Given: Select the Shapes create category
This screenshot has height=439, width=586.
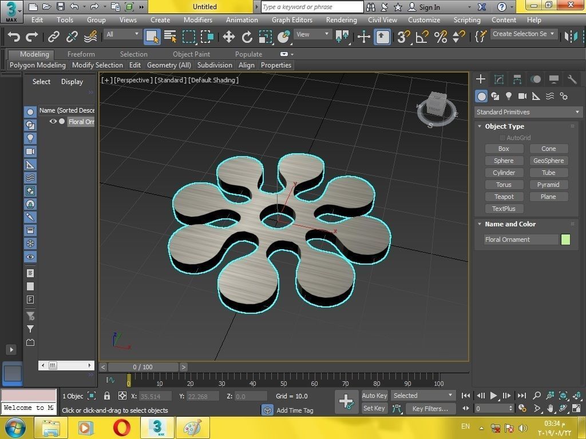Looking at the screenshot, I should (x=495, y=96).
